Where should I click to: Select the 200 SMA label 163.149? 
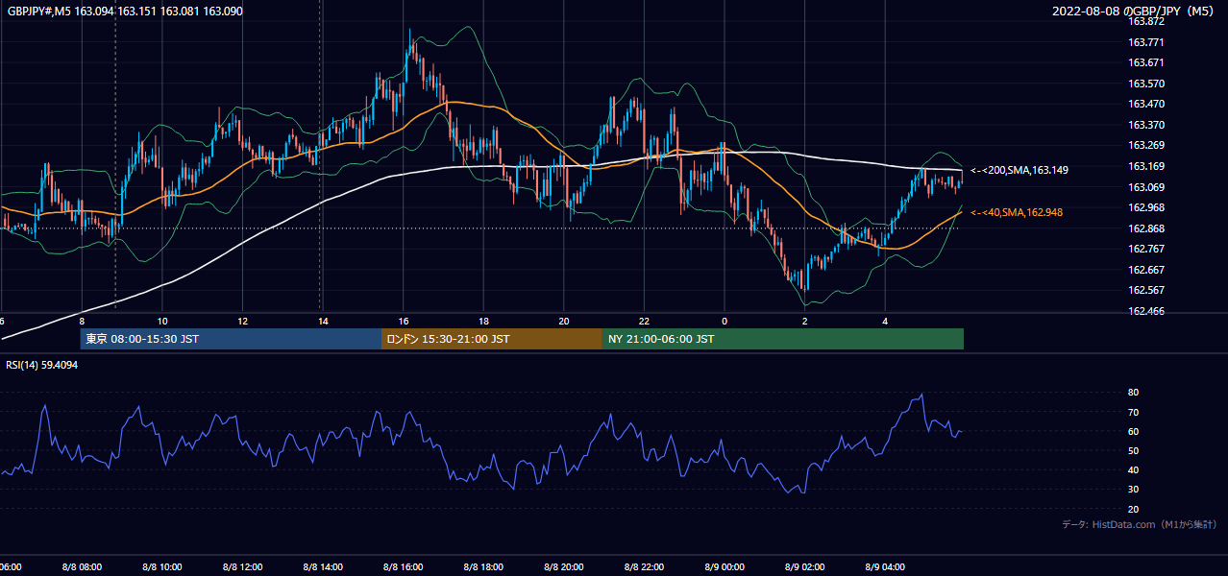[1019, 170]
